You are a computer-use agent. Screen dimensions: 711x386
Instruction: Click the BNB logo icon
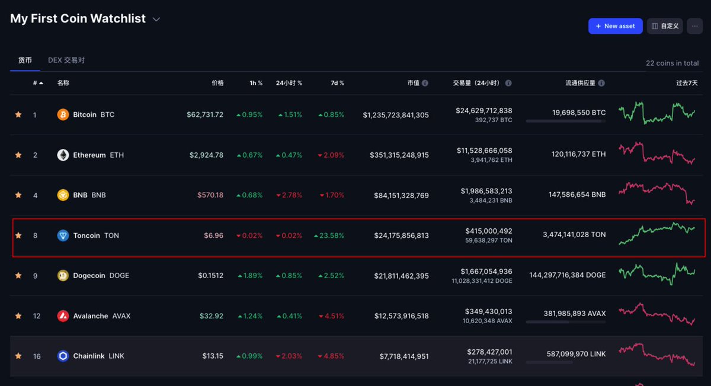(63, 195)
